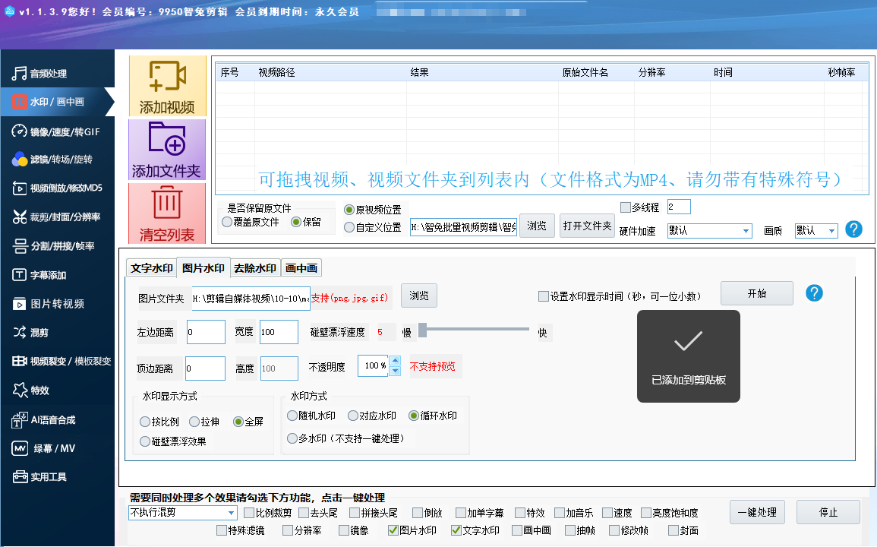Screen dimensions: 877x547
Task: Expand the 硬件加速 dropdown
Action: coord(746,231)
